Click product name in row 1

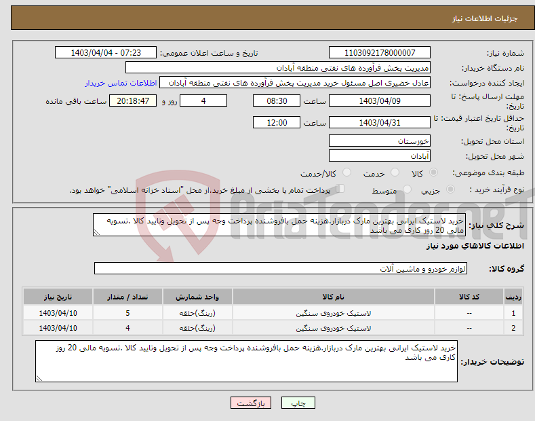[x=334, y=313]
